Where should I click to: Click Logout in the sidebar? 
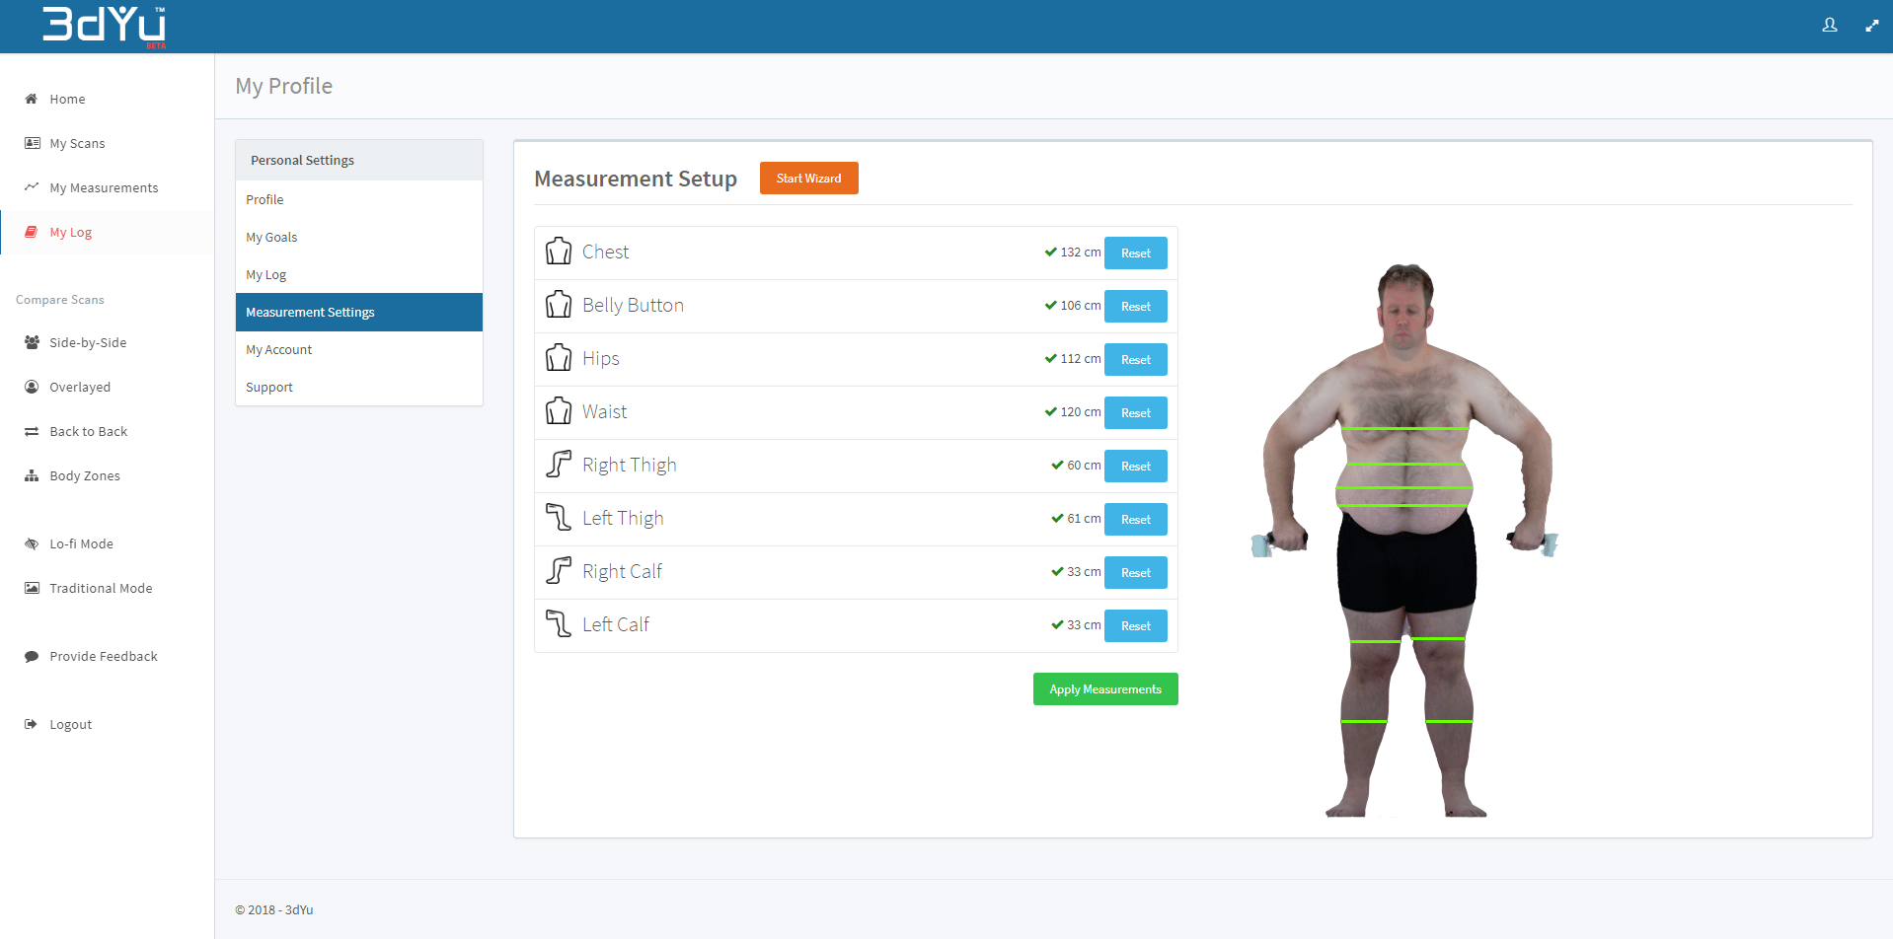pos(70,724)
